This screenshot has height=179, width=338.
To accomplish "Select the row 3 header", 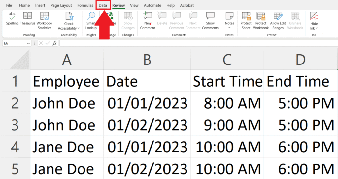I will pos(15,125).
